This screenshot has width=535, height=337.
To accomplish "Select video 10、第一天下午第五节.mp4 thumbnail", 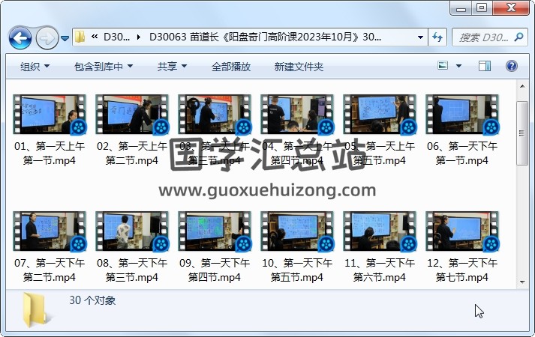I will click(297, 231).
